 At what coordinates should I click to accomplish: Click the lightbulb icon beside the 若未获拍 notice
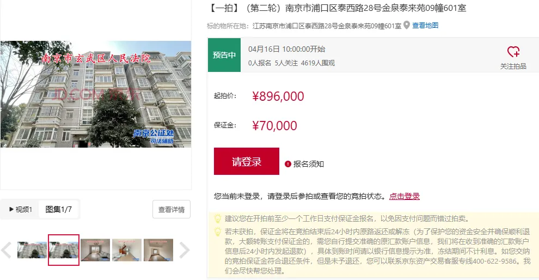coord(218,232)
